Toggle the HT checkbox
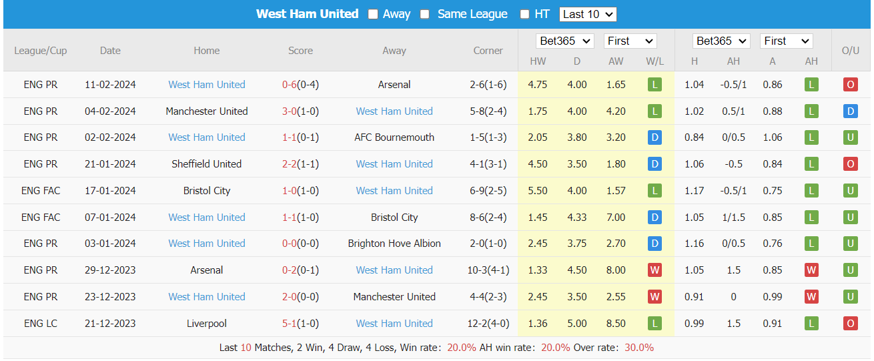This screenshot has width=874, height=361. [x=525, y=14]
